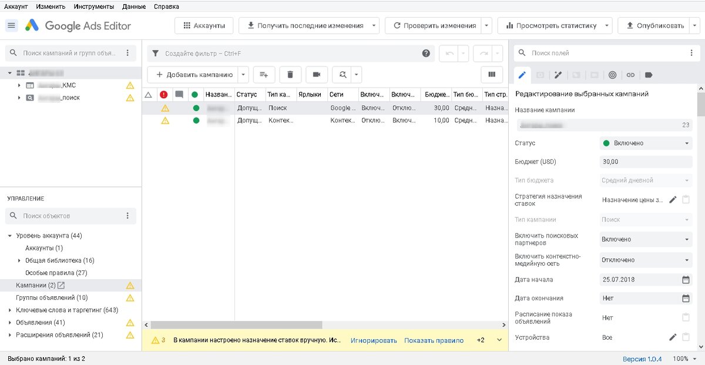705x365 pixels.
Task: Open the magic wand tab
Action: pyautogui.click(x=558, y=75)
